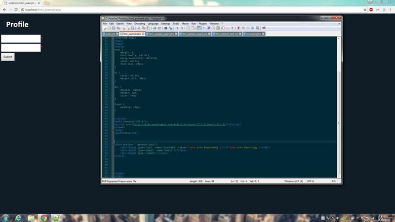Image resolution: width=395 pixels, height=222 pixels.
Task: Click the Zoom In icon in Notepad++ toolbar
Action: click(x=177, y=28)
